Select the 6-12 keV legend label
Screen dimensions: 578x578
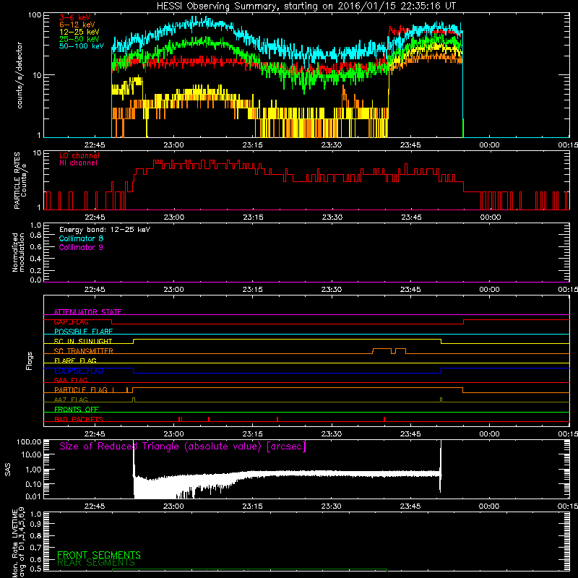(x=77, y=25)
